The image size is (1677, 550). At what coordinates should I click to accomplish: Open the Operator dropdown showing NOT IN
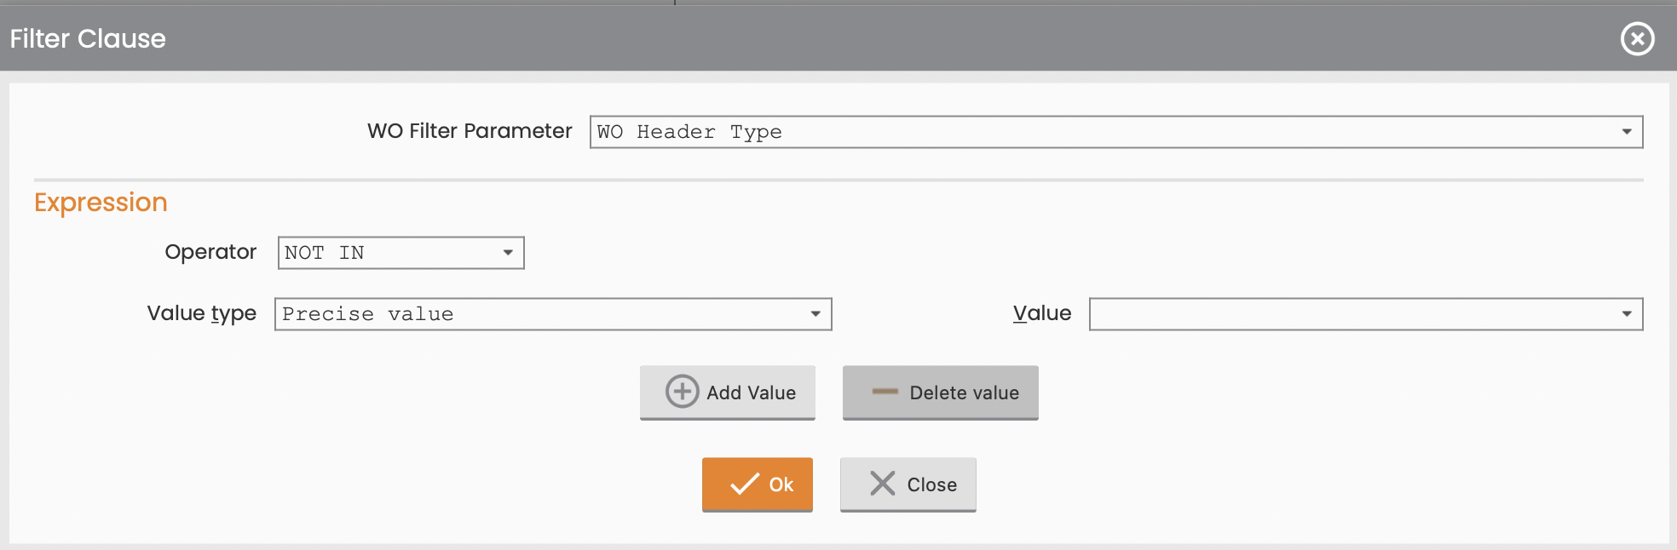(401, 253)
